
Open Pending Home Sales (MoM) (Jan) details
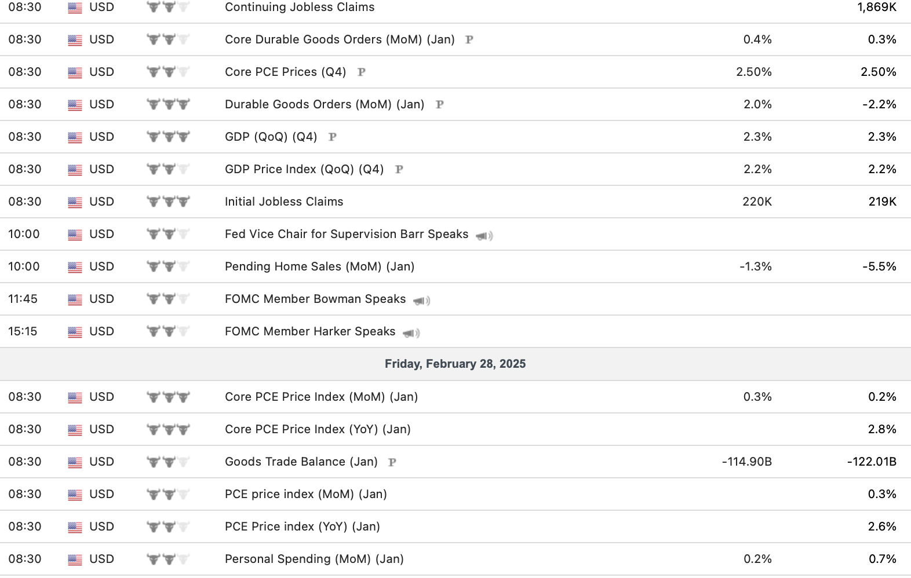pyautogui.click(x=319, y=266)
